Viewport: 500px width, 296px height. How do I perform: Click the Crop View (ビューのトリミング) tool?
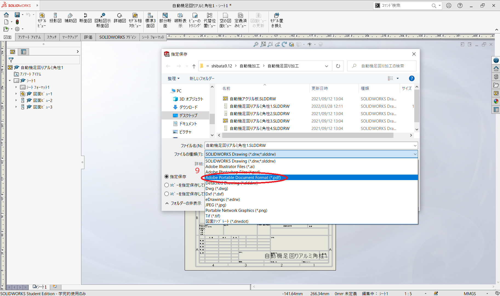click(x=195, y=20)
